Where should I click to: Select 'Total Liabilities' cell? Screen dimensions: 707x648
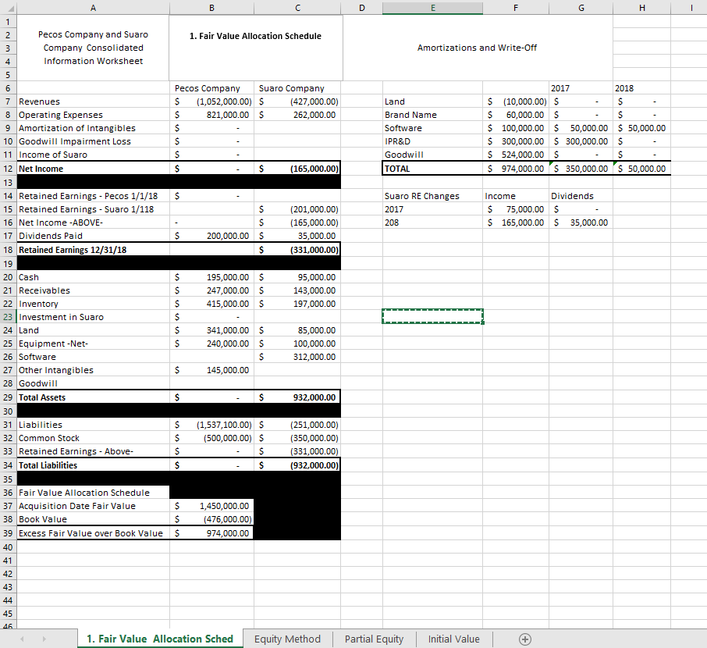pos(93,465)
